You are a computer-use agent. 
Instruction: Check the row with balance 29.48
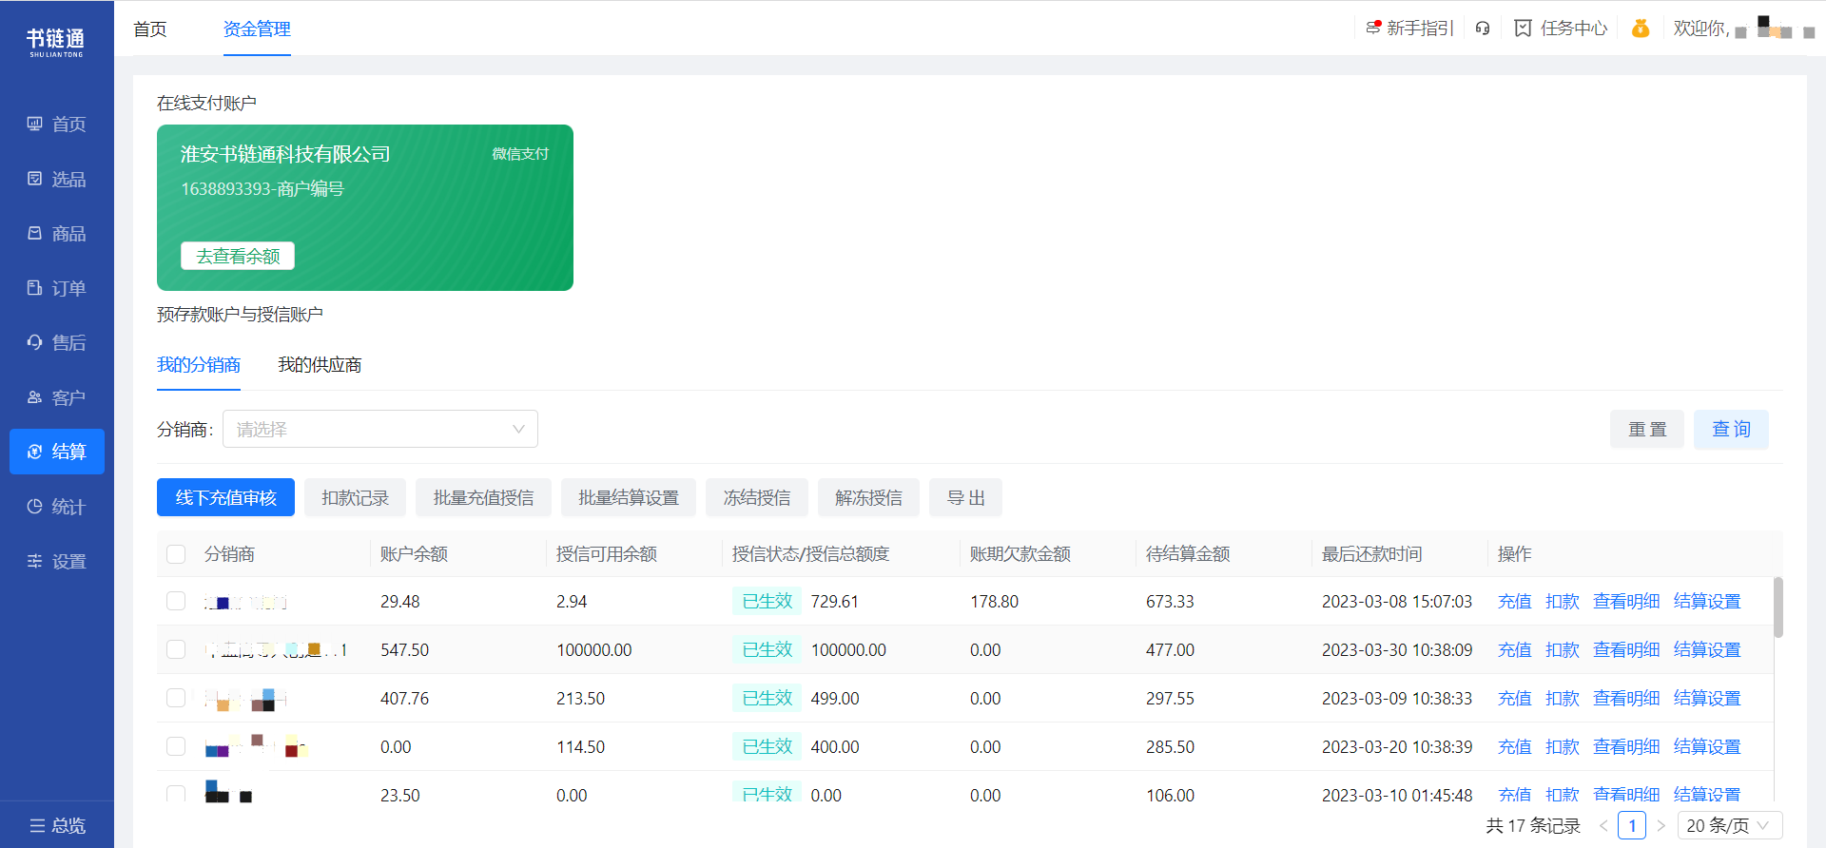click(176, 601)
